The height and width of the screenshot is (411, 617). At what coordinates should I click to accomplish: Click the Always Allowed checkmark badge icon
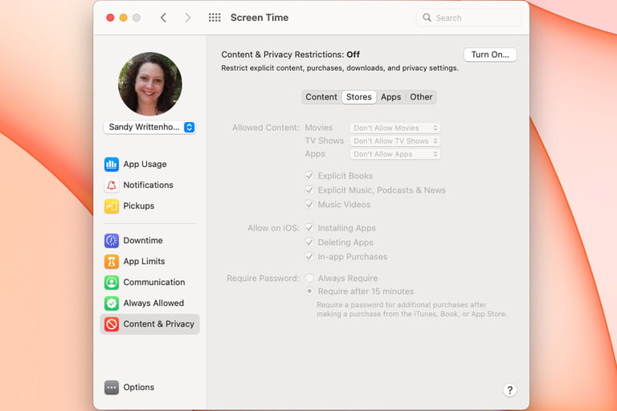click(x=112, y=303)
